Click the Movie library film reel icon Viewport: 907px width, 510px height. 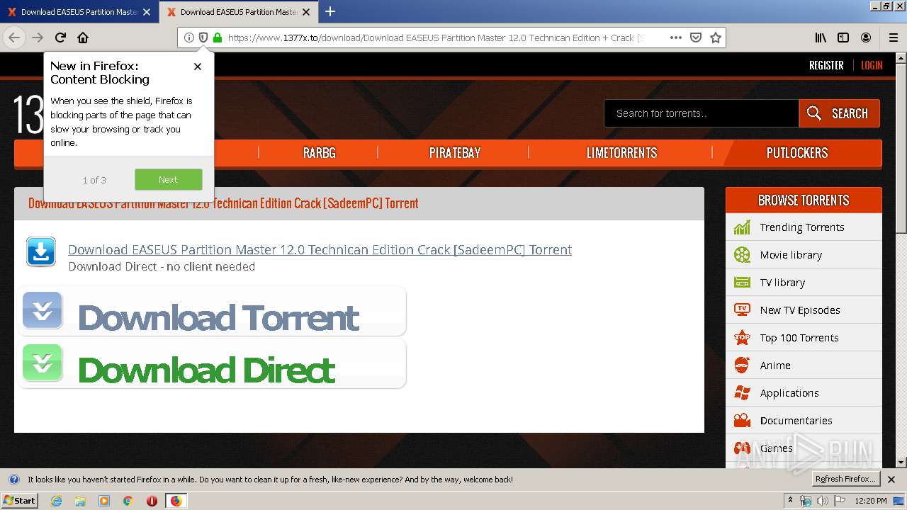pos(742,255)
